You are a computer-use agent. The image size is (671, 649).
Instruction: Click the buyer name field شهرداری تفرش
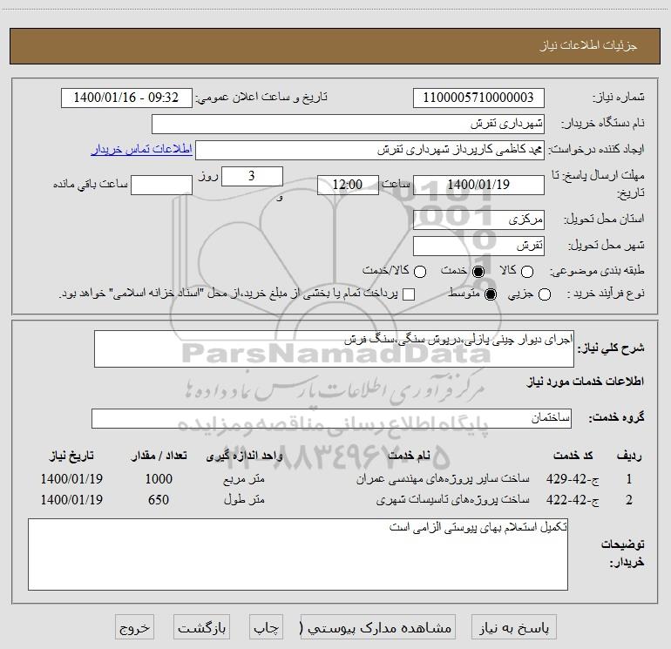(348, 124)
